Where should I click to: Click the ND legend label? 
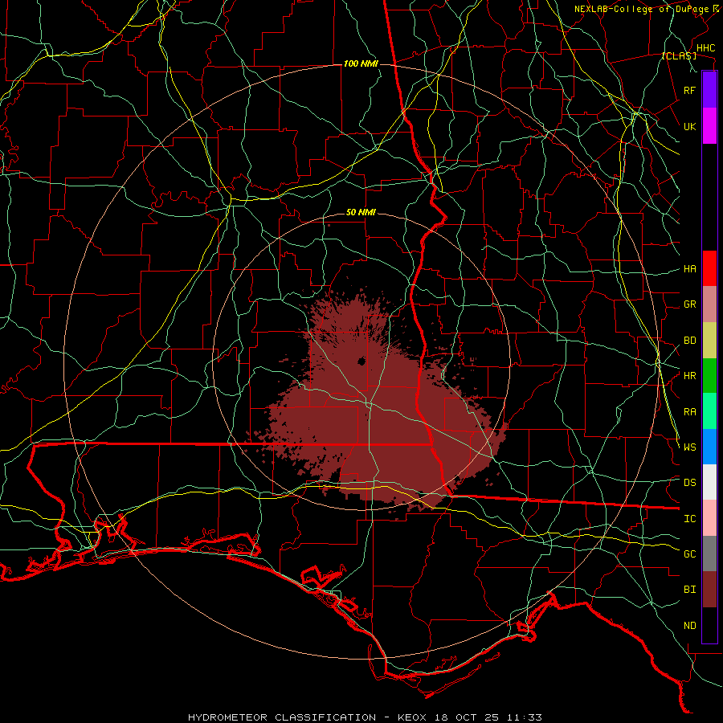coord(690,626)
